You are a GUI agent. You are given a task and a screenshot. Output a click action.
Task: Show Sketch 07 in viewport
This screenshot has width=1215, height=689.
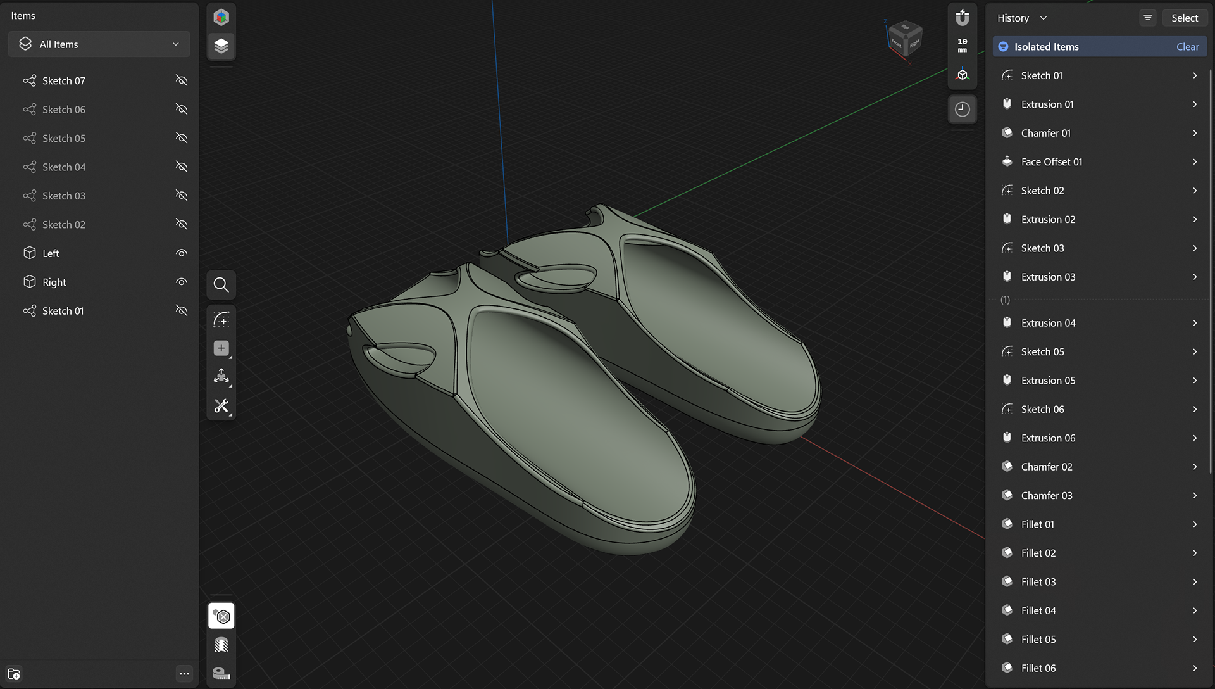[182, 81]
